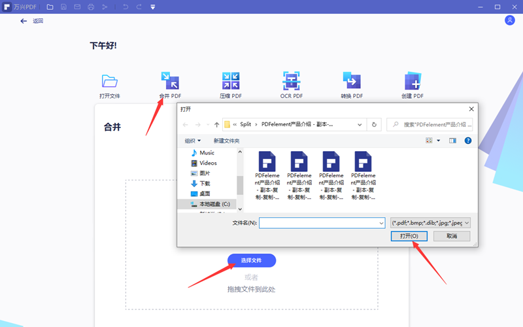Viewport: 523px width, 327px height.
Task: Click the 打开(O) button
Action: [x=409, y=236]
